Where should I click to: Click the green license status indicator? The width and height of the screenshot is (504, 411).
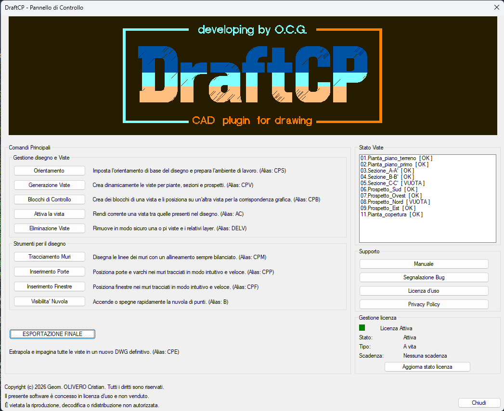pos(362,327)
